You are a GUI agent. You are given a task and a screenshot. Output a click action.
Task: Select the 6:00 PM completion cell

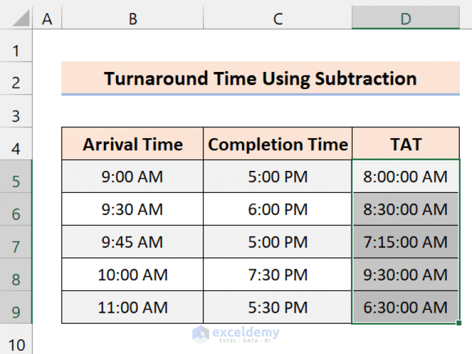tap(278, 209)
